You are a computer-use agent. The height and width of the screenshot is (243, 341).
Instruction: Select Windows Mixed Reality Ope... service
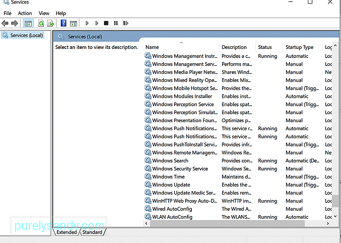pyautogui.click(x=238, y=80)
